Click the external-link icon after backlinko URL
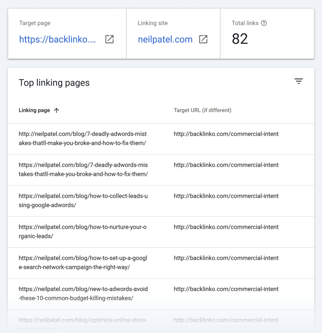 (109, 39)
